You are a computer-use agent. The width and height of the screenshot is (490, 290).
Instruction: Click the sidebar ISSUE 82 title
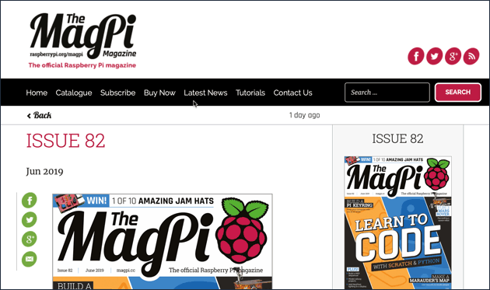(397, 138)
